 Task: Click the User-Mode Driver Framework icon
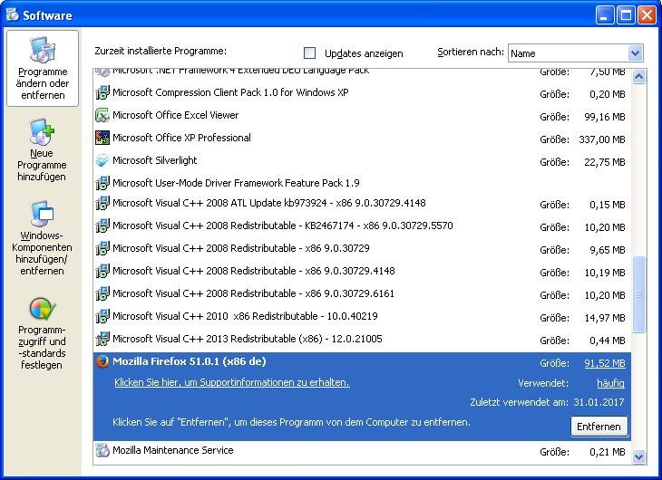[x=102, y=183]
